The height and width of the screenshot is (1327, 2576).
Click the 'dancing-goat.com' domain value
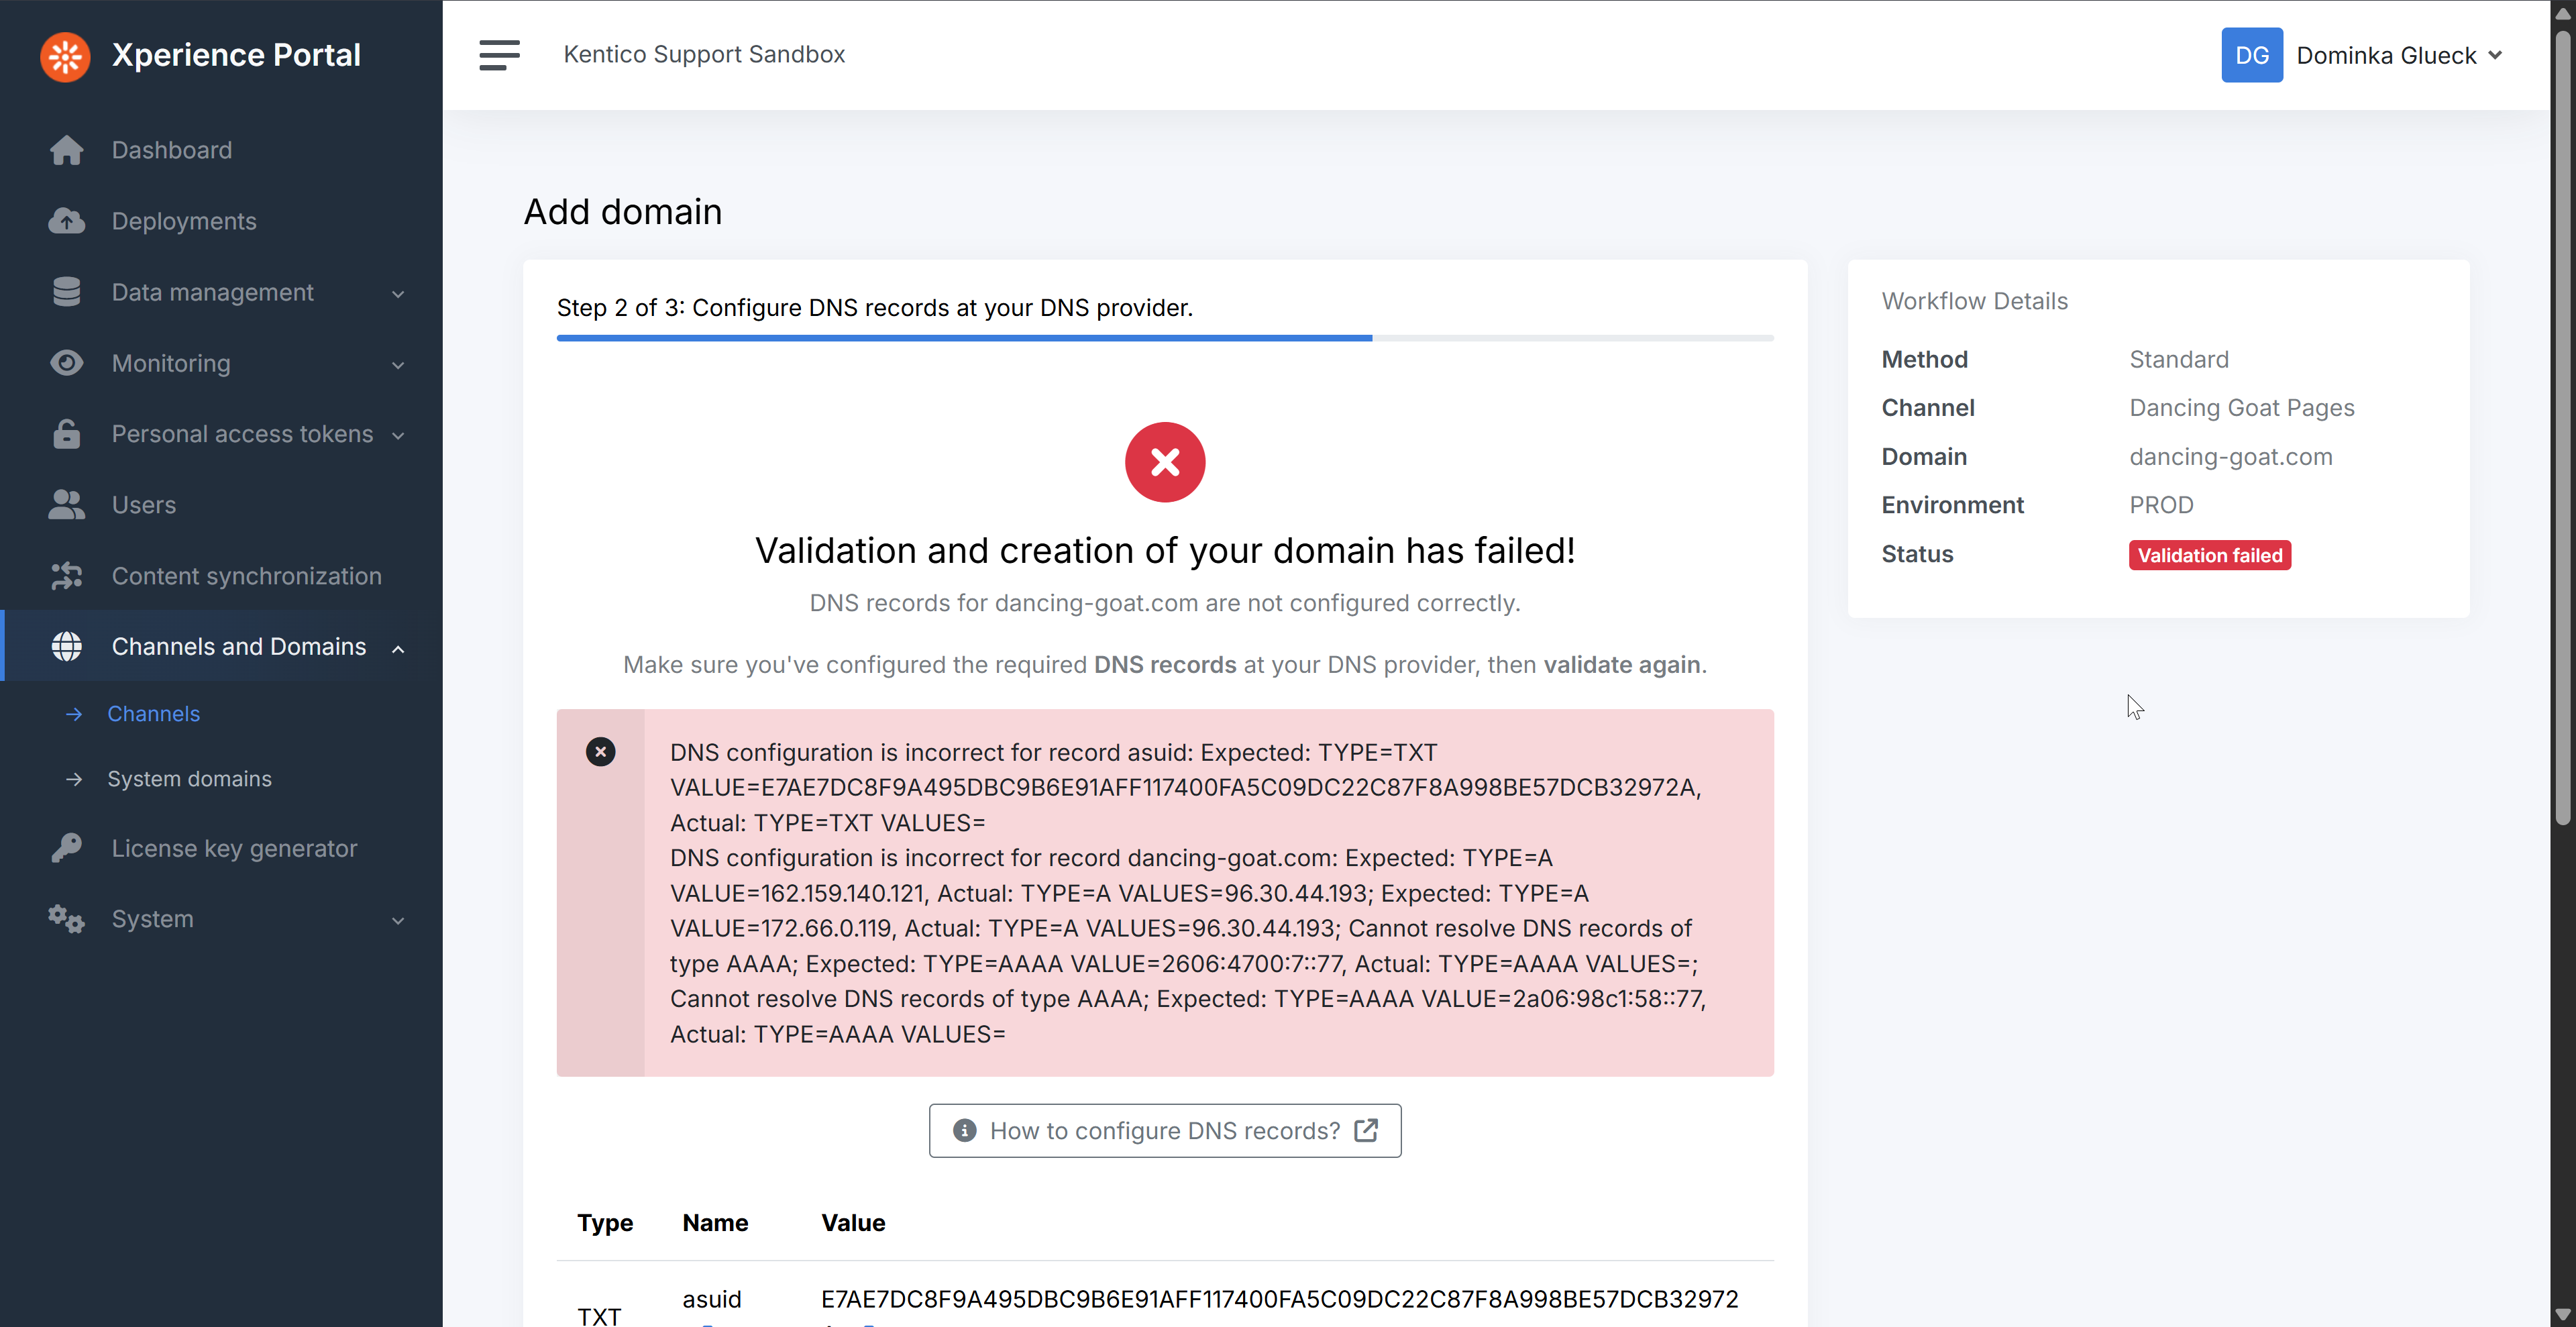point(2231,457)
